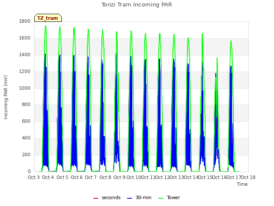
Task: Click the Oct 7 x-axis label
Action: (x=91, y=177)
